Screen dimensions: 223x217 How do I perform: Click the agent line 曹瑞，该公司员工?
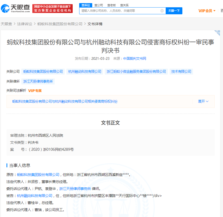click(35, 210)
